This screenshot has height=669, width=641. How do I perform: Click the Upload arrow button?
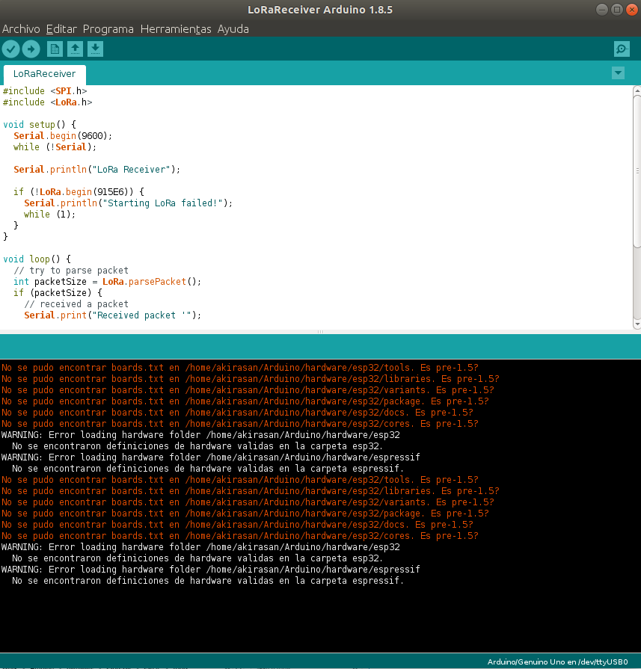tap(31, 49)
